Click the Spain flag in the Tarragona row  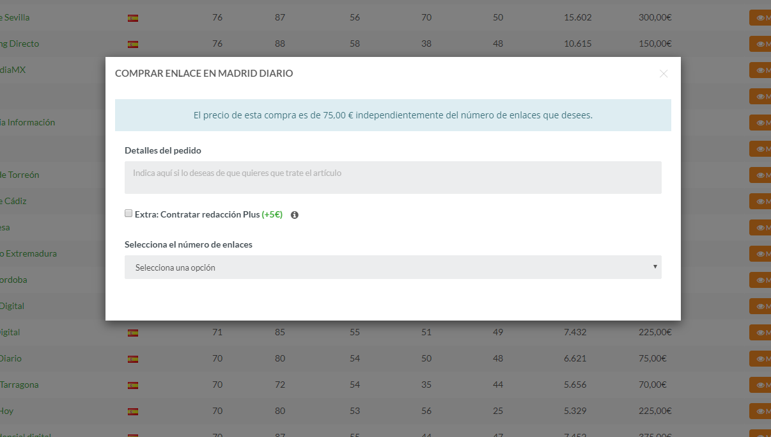(x=133, y=385)
